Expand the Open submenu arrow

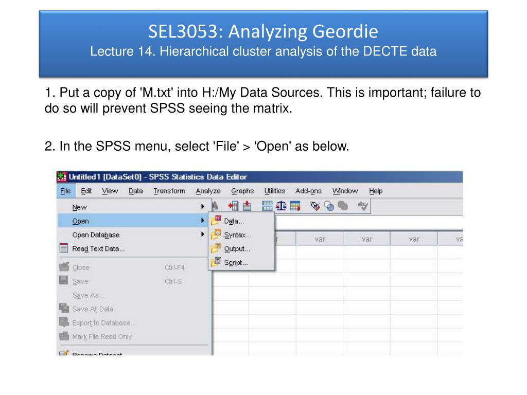(203, 220)
